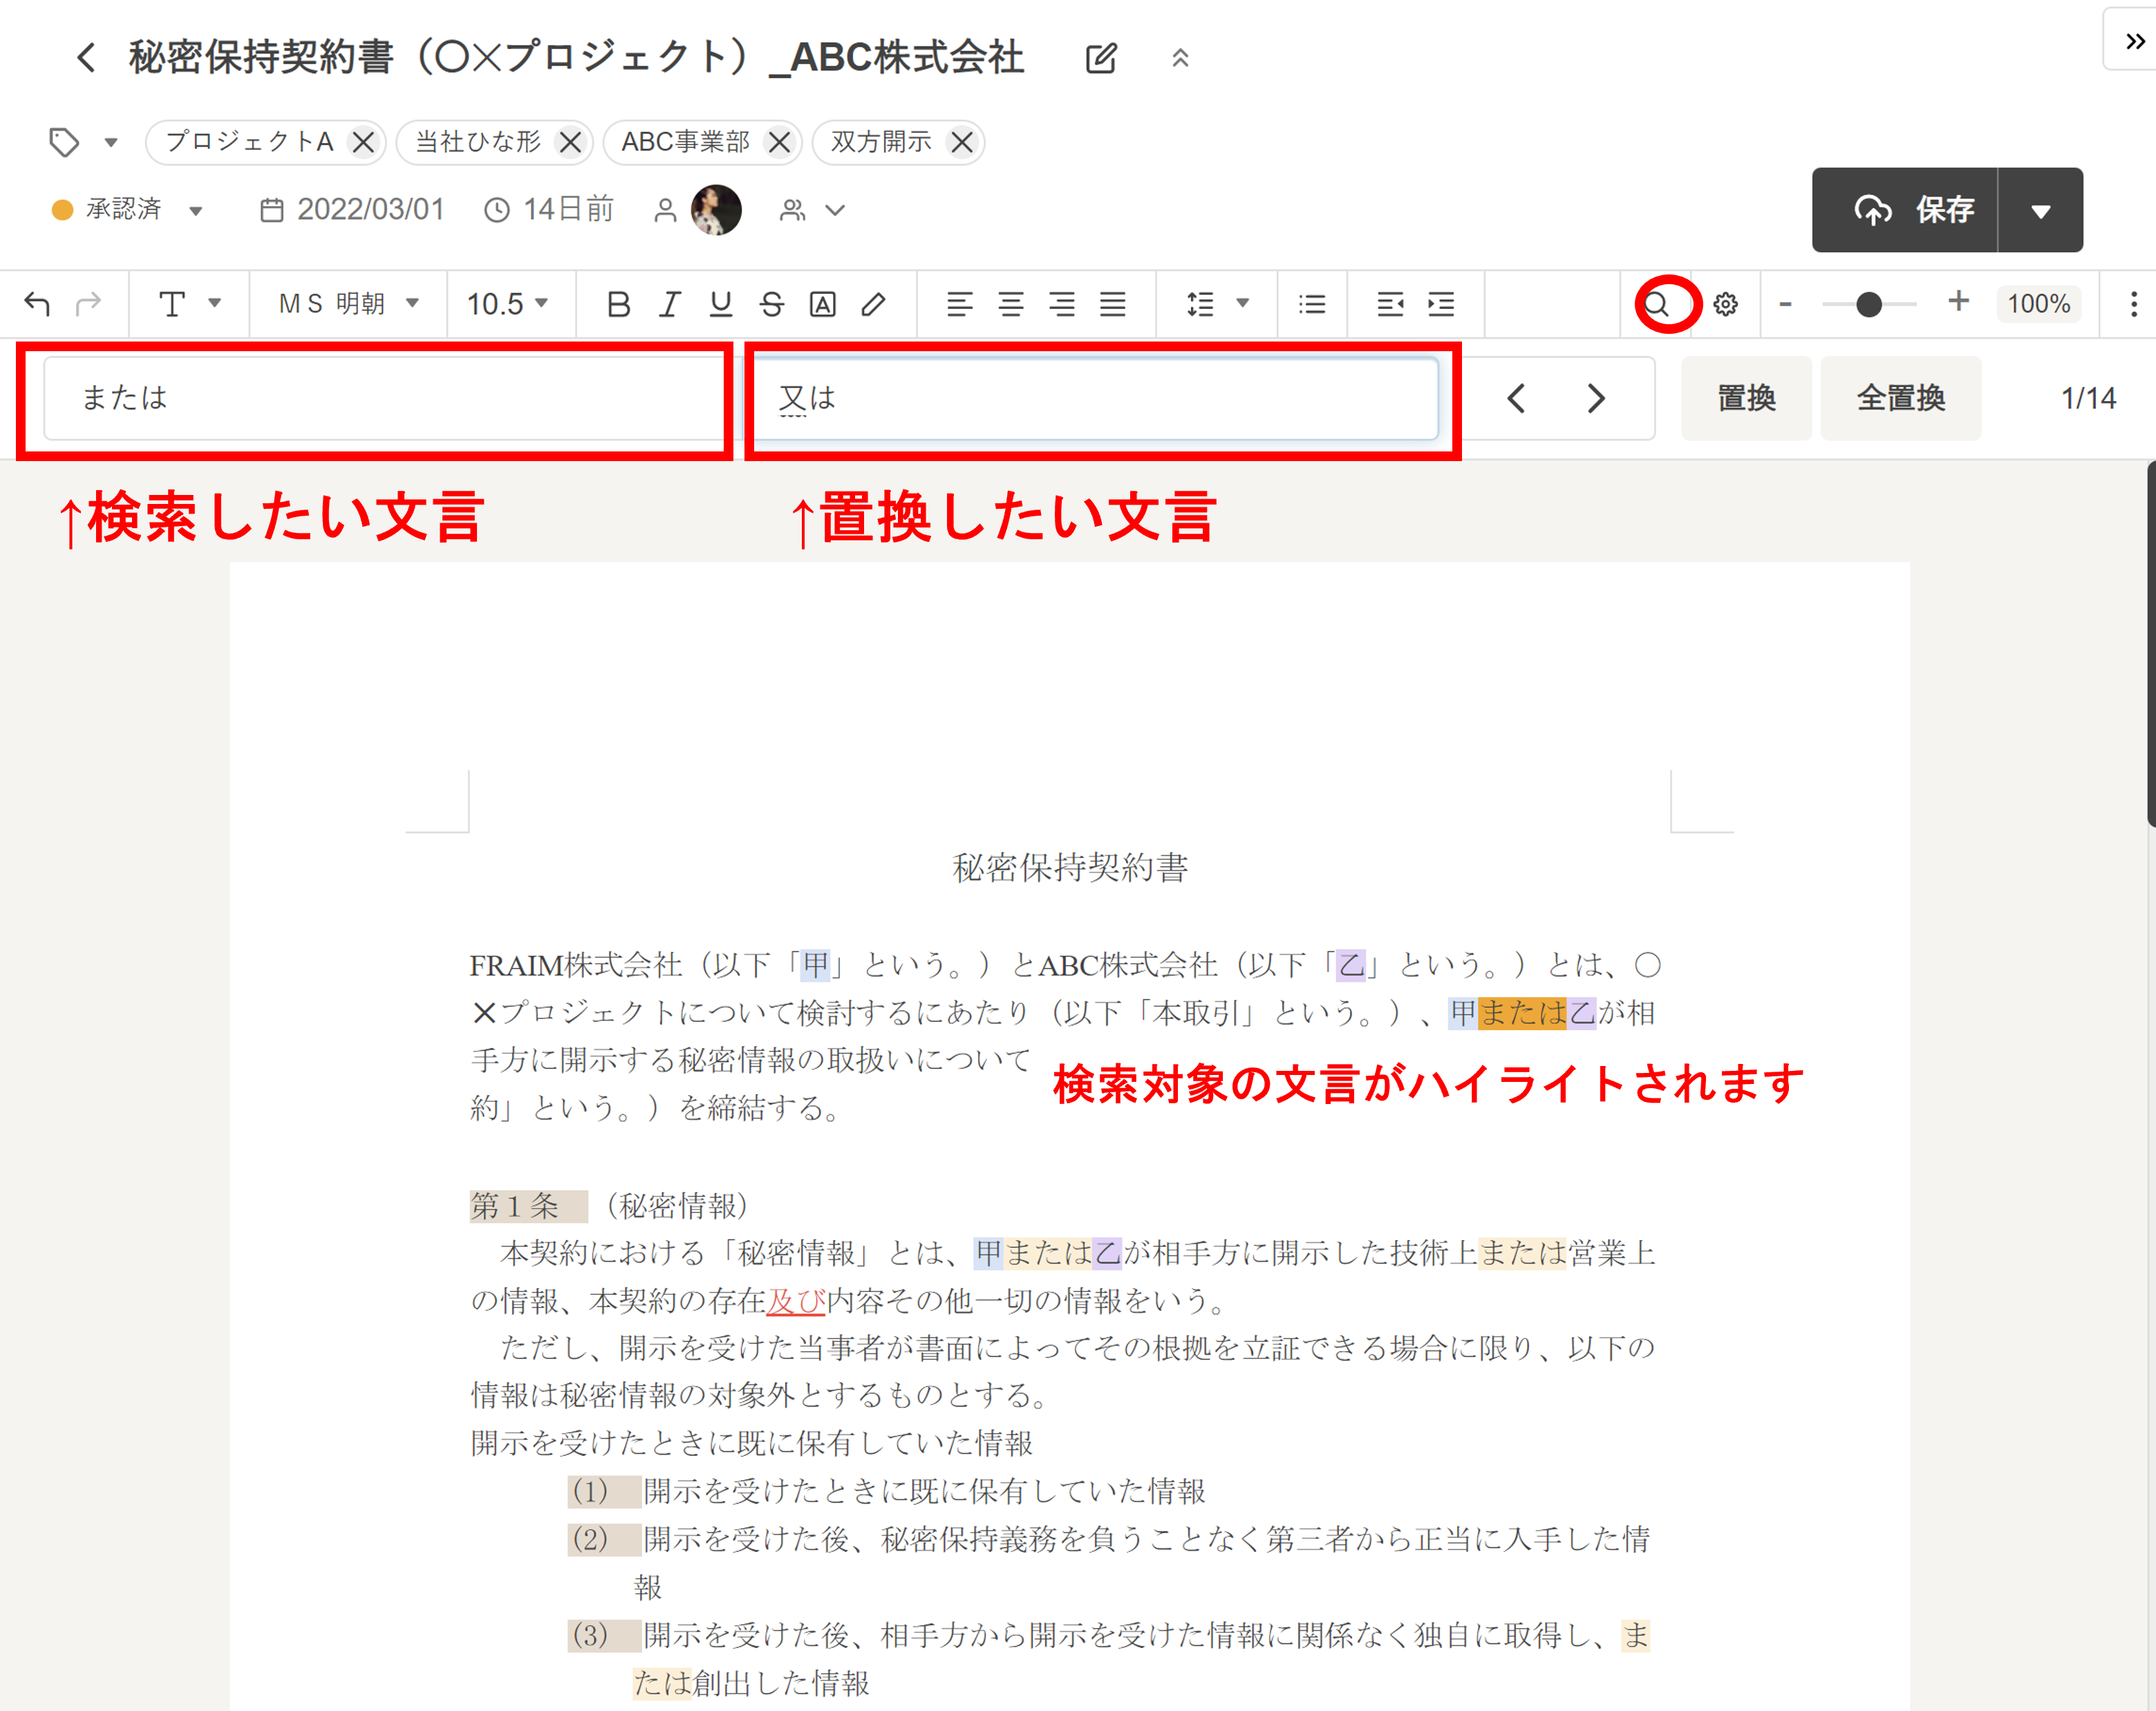The height and width of the screenshot is (1711, 2156).
Task: Click the highlighter pen icon
Action: 873,303
